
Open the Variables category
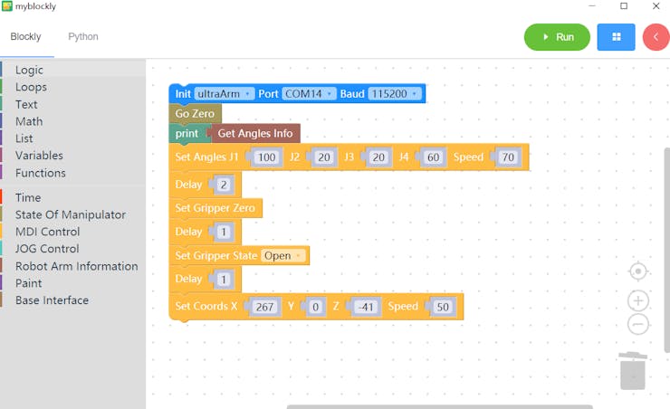[72, 156]
